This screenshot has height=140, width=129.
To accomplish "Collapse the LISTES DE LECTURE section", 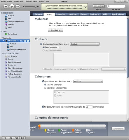I will 2,53.
